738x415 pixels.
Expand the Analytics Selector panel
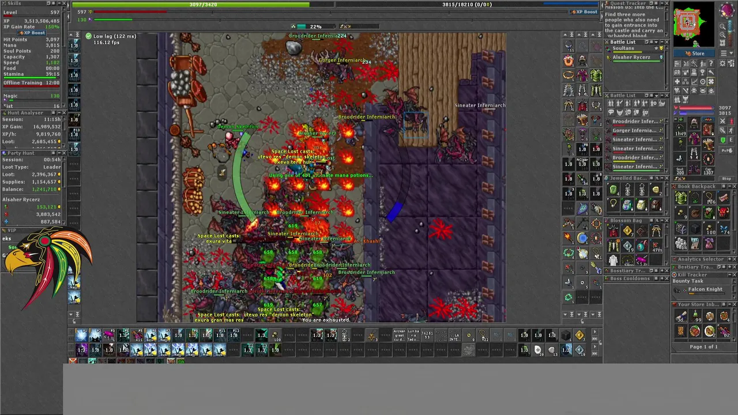[729, 259]
